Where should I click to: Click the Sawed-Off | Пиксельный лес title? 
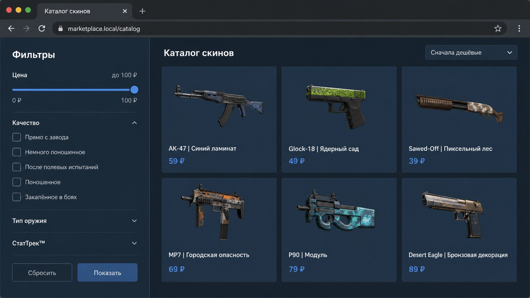(450, 149)
